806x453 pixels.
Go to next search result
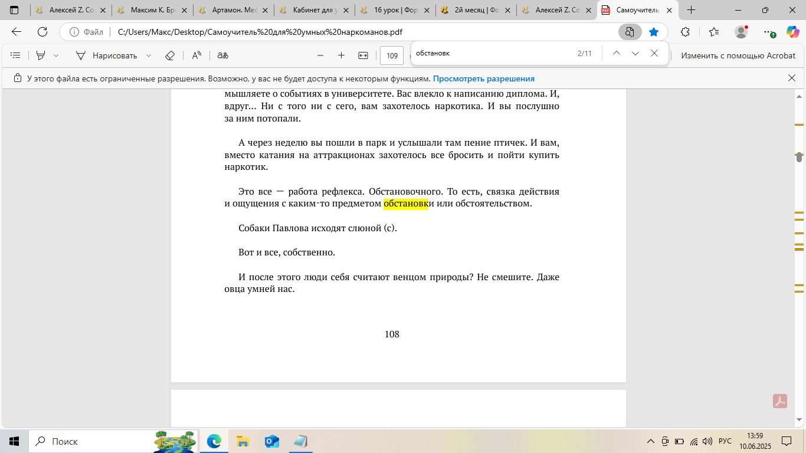click(635, 53)
